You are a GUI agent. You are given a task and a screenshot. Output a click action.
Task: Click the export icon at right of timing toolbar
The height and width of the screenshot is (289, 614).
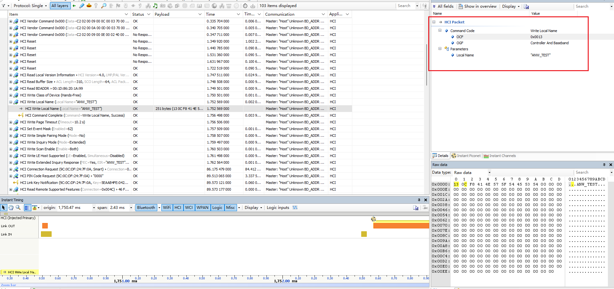(x=416, y=208)
